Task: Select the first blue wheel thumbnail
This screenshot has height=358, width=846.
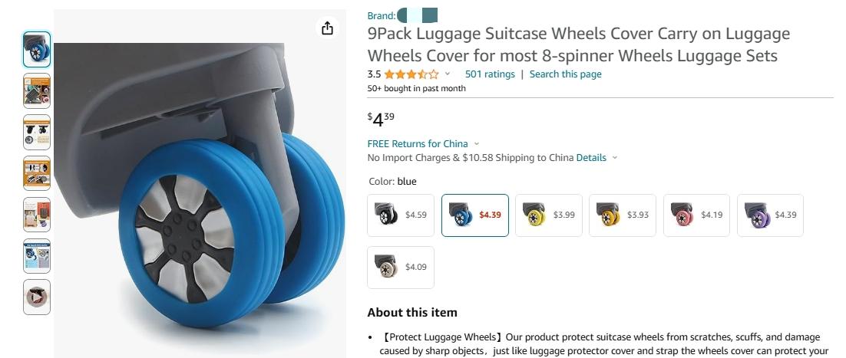Action: coord(37,49)
